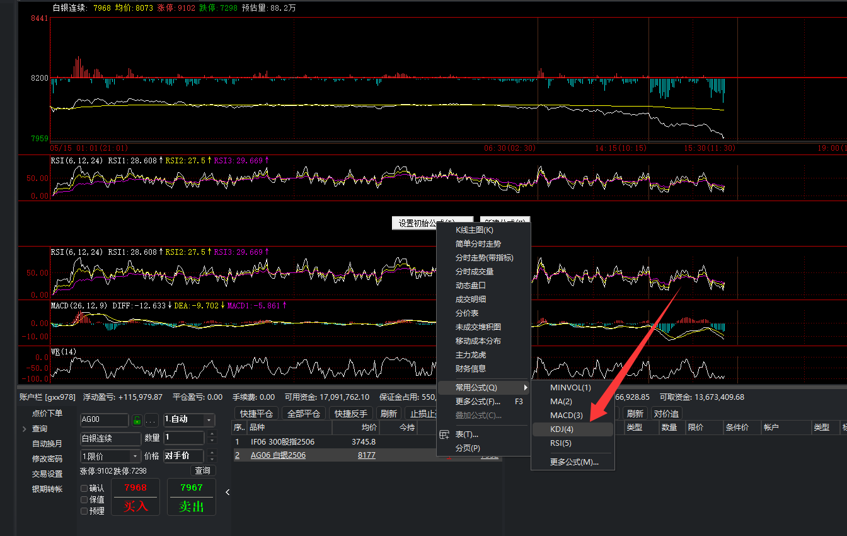Open the 1.限价 order type dropdown
Screen dimensions: 847x536
(110, 456)
